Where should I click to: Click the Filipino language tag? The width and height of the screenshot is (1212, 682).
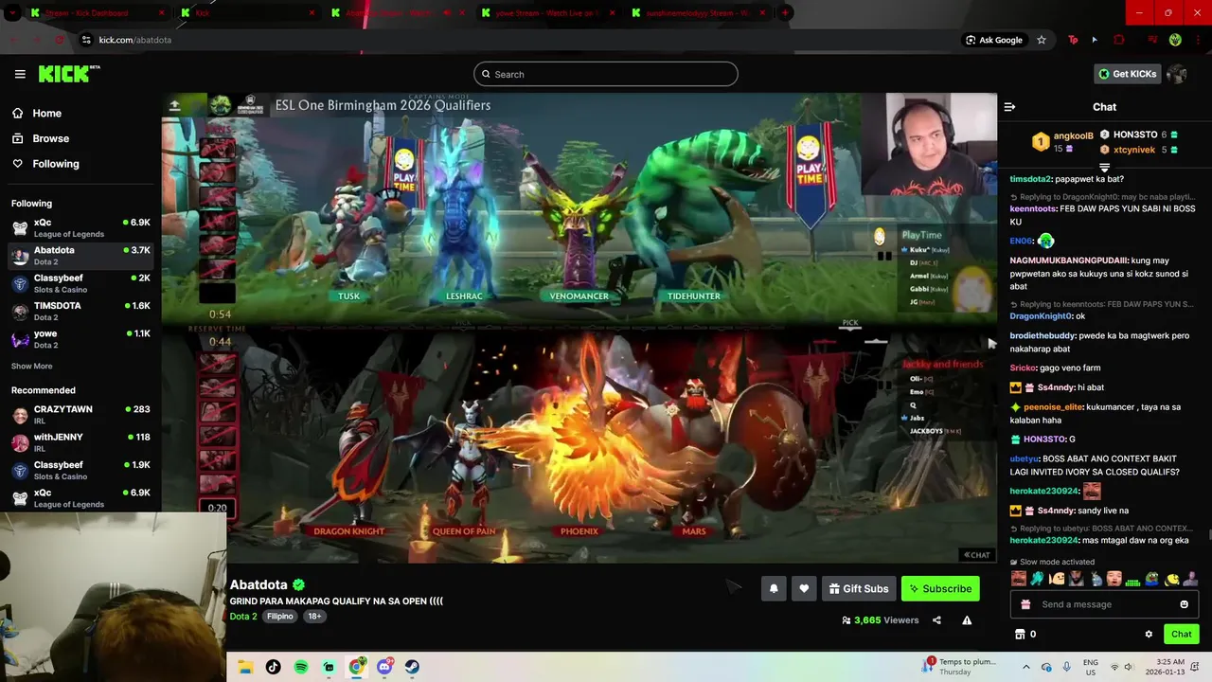coord(279,616)
